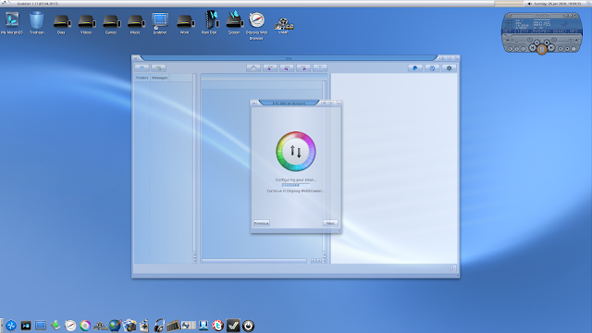Click the forward message toolbar button
592x333 pixels.
[x=303, y=68]
